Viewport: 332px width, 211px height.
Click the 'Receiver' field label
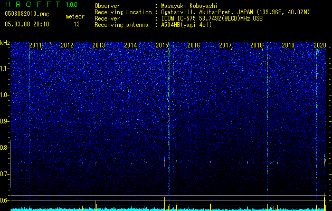[x=107, y=18]
